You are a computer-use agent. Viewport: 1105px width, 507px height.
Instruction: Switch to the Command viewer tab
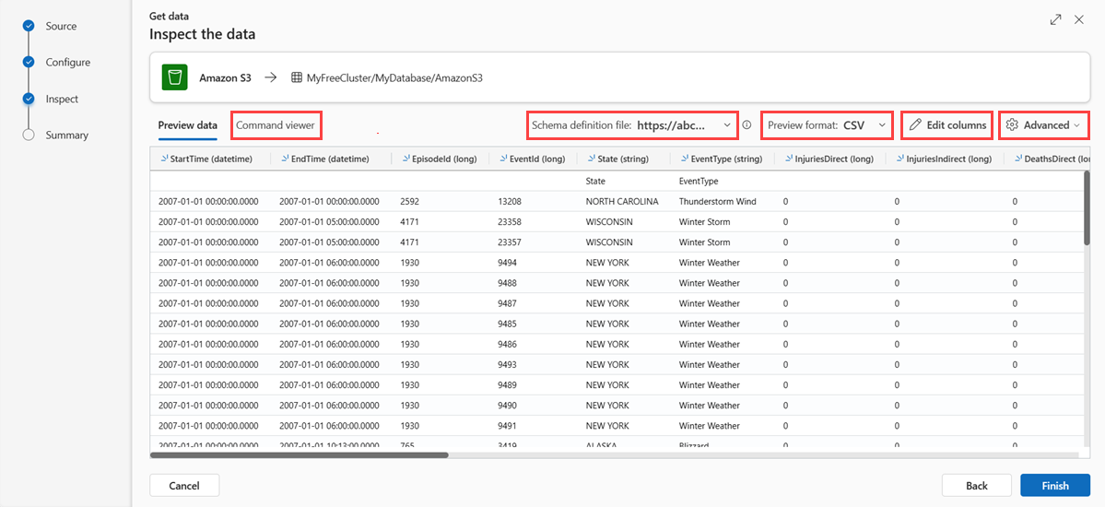click(x=276, y=124)
